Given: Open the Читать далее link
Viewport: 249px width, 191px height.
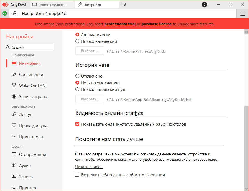Looking at the screenshot, I should click(x=89, y=167).
